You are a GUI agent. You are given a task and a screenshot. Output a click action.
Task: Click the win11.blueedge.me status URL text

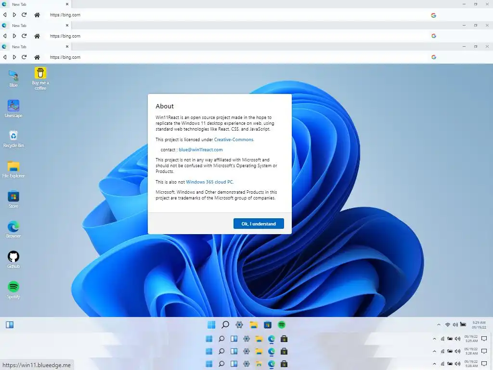click(37, 365)
